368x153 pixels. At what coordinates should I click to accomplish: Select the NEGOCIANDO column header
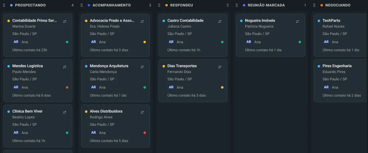click(338, 5)
